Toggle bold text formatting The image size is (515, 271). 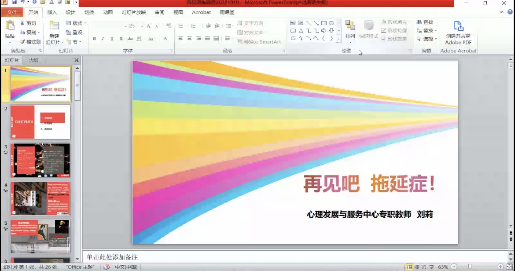point(94,39)
